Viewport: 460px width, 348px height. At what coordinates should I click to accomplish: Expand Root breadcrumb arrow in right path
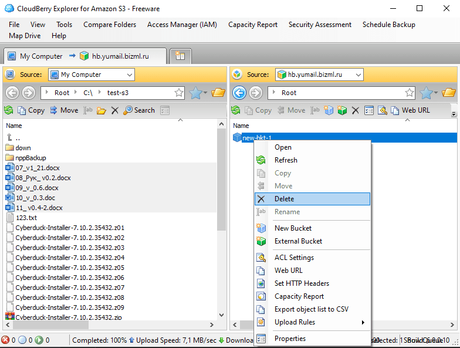[274, 93]
